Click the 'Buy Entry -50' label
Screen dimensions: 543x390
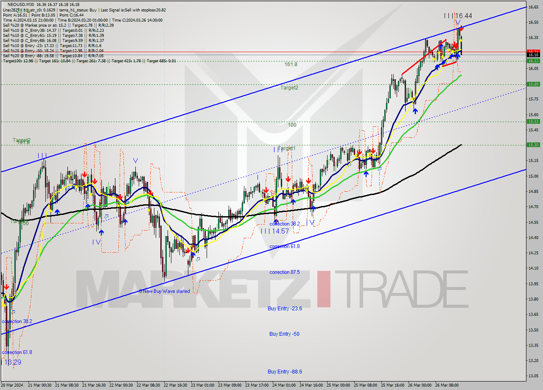284,334
